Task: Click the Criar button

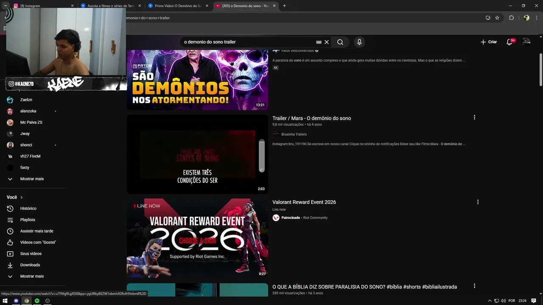Action: [489, 42]
